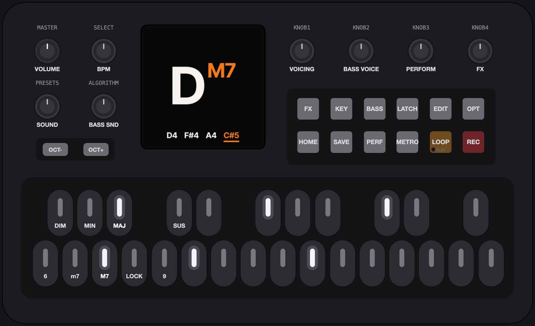Select the m7 extension key
Image resolution: width=535 pixels, height=326 pixels.
(75, 263)
